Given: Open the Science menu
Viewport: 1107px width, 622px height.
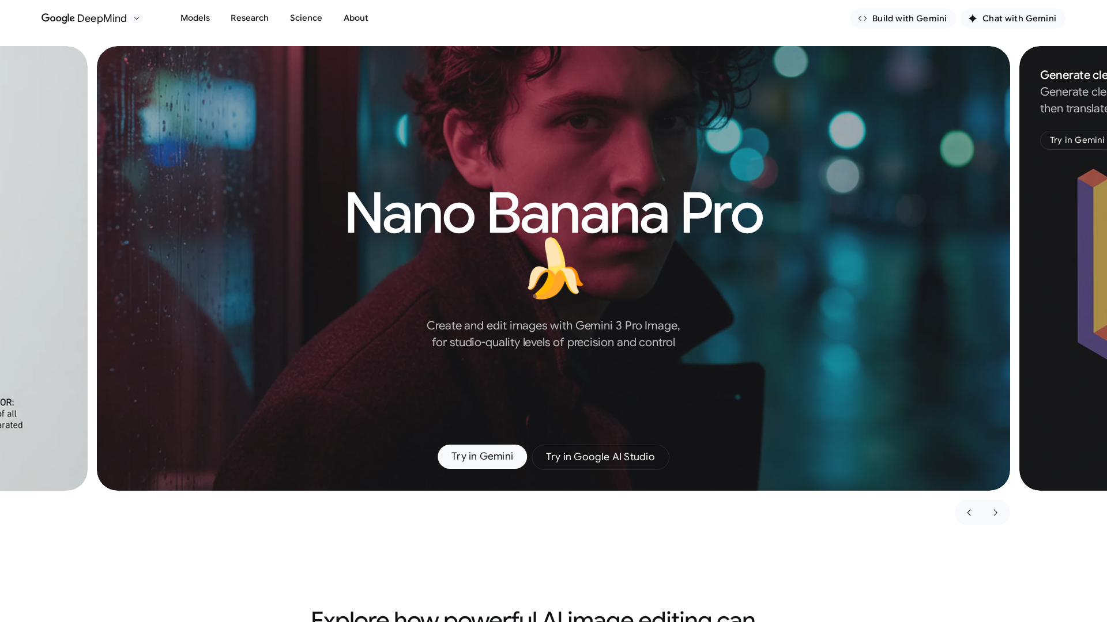Looking at the screenshot, I should pos(306,18).
